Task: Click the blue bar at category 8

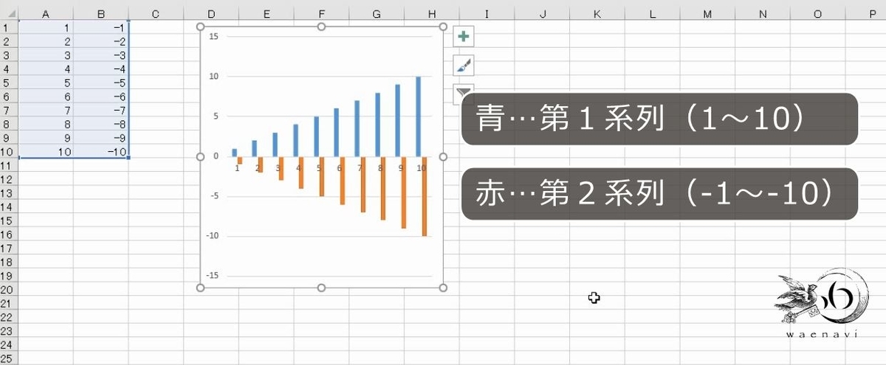Action: 378,125
